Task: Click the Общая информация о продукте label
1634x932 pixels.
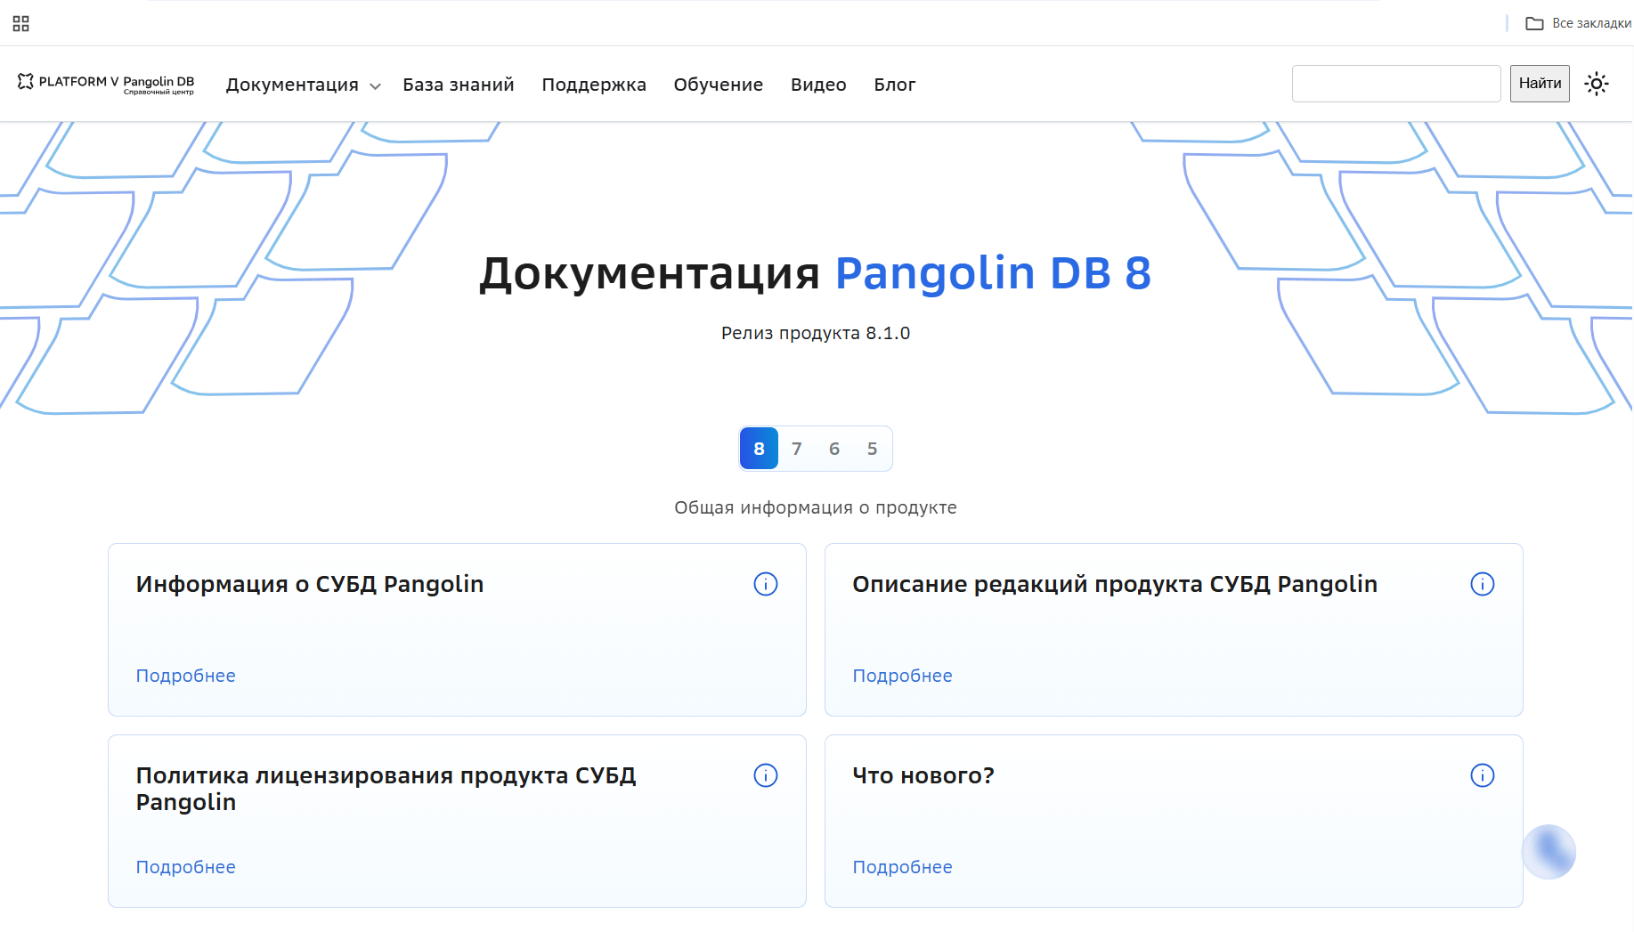Action: coord(816,507)
